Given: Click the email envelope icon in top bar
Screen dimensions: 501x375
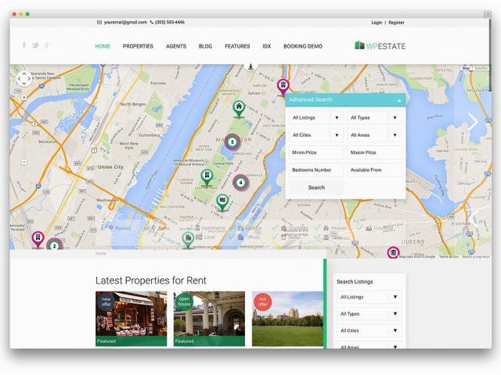Looking at the screenshot, I should tap(99, 23).
